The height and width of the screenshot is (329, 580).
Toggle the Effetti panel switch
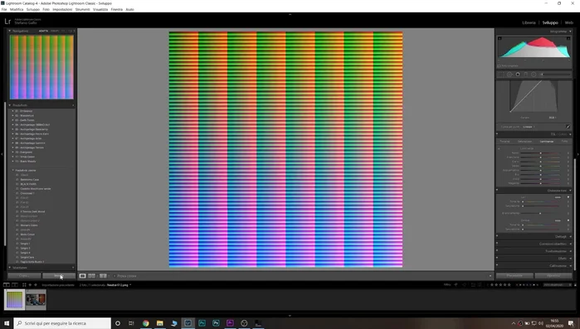pos(497,258)
